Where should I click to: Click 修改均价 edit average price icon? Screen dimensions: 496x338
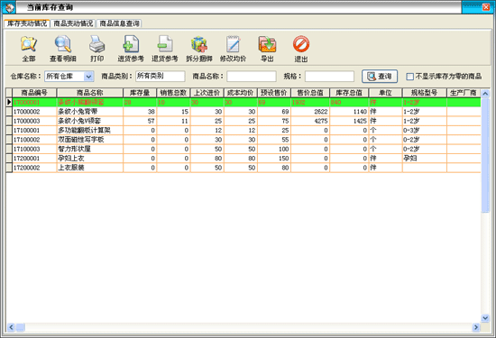[234, 44]
